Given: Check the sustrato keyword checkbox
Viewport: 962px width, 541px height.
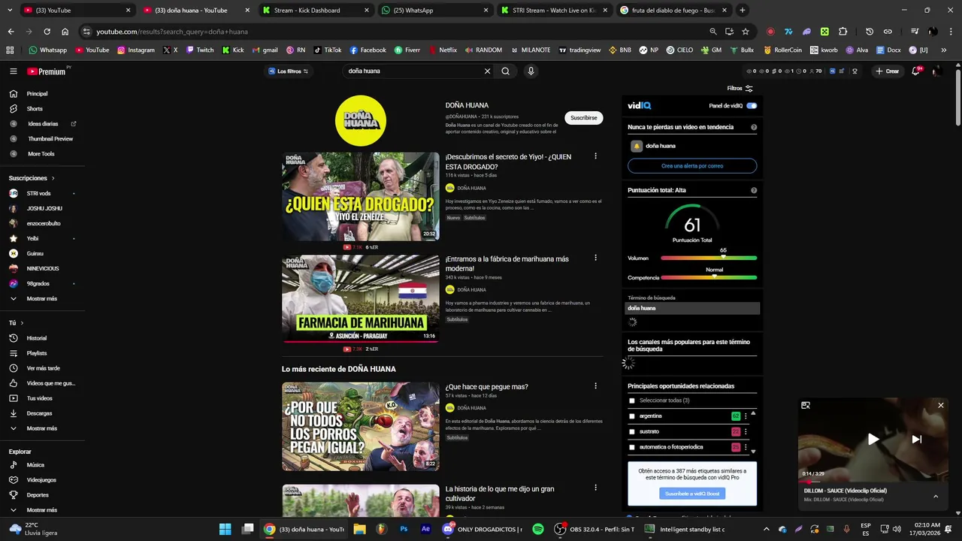Looking at the screenshot, I should point(631,432).
